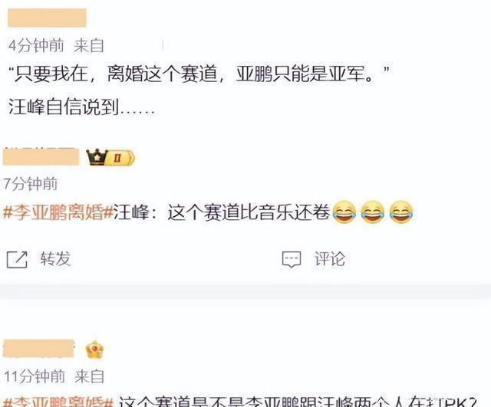Screen dimensions: 491x407
Task: Open the #李亚鹏离婚# hashtag in second post
Action: pyautogui.click(x=58, y=212)
